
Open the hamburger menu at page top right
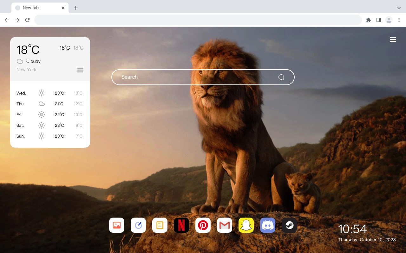(393, 40)
